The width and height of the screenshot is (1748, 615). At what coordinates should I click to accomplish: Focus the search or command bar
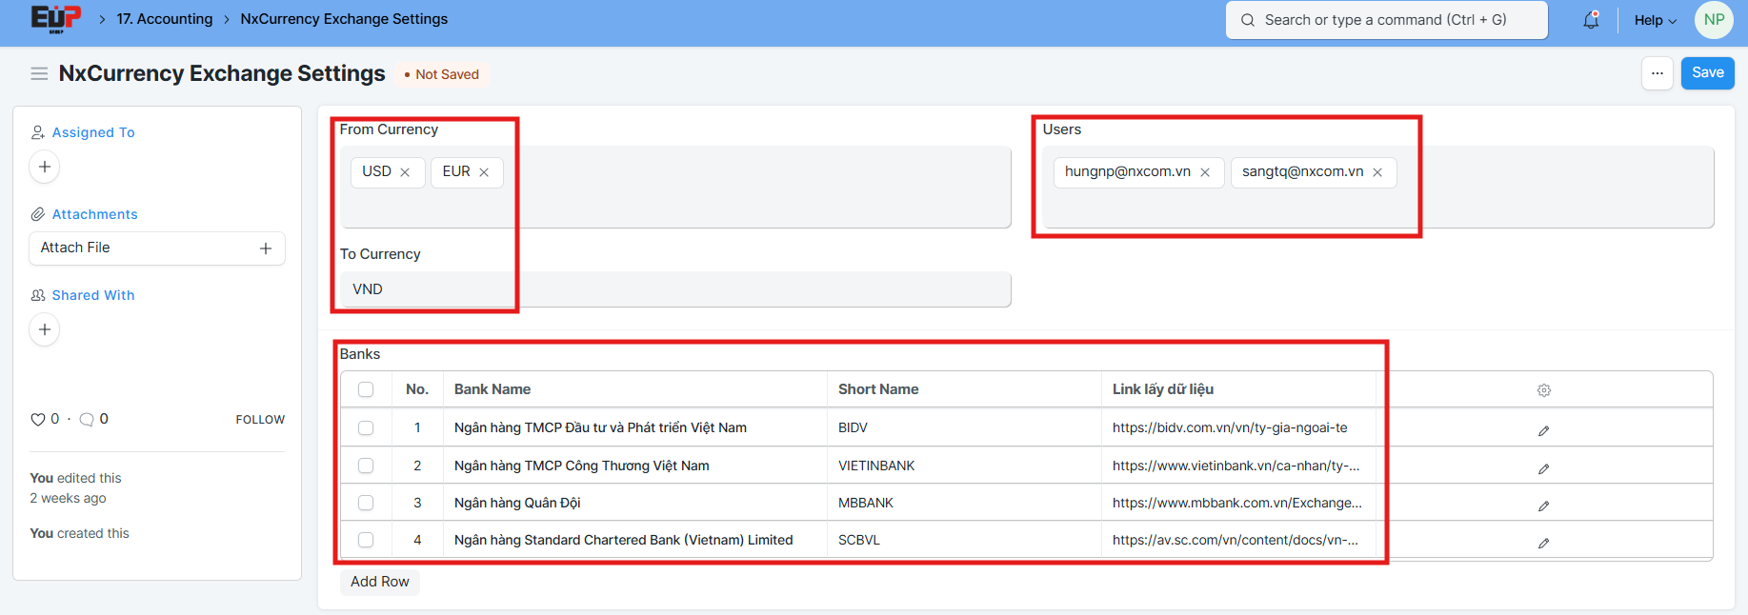(1386, 20)
